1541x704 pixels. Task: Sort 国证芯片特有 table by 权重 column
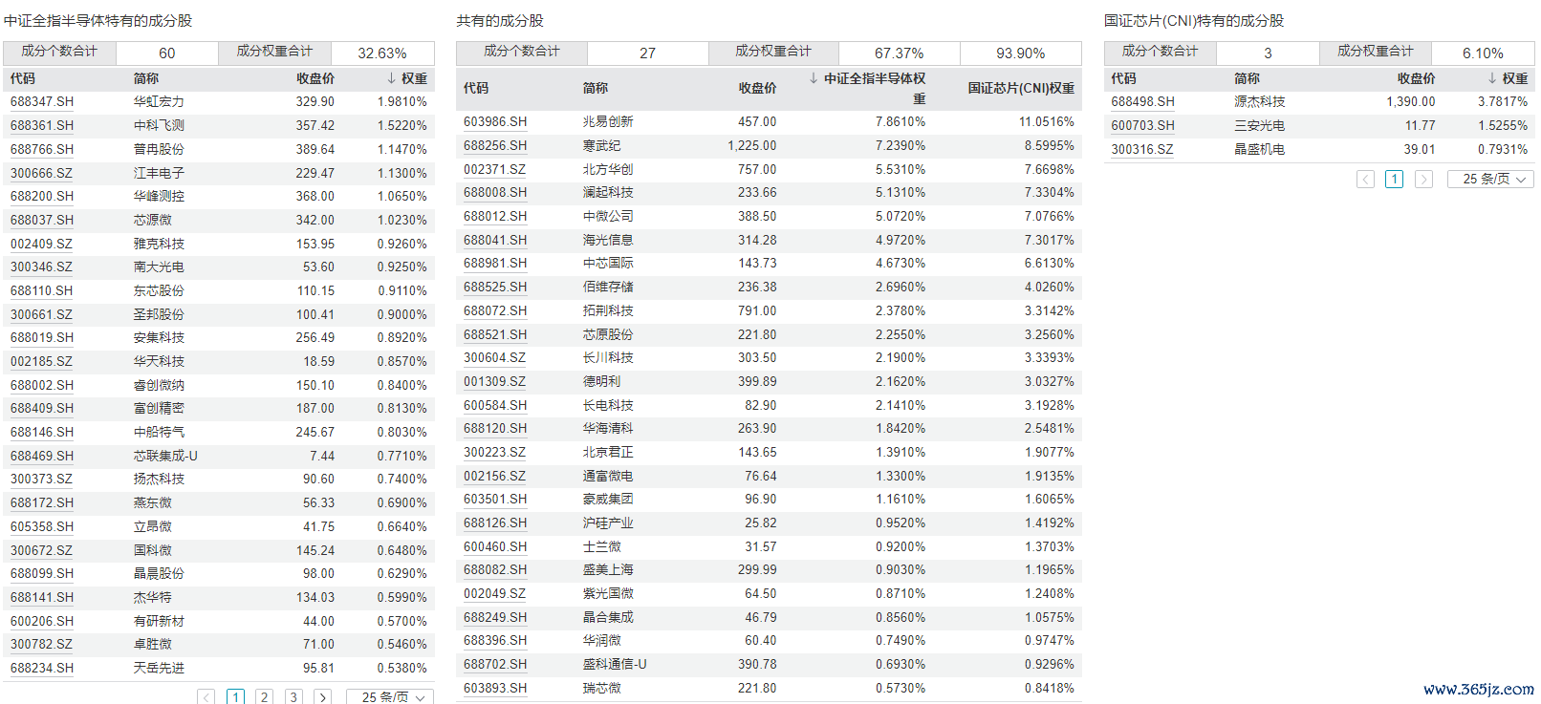pyautogui.click(x=1508, y=78)
